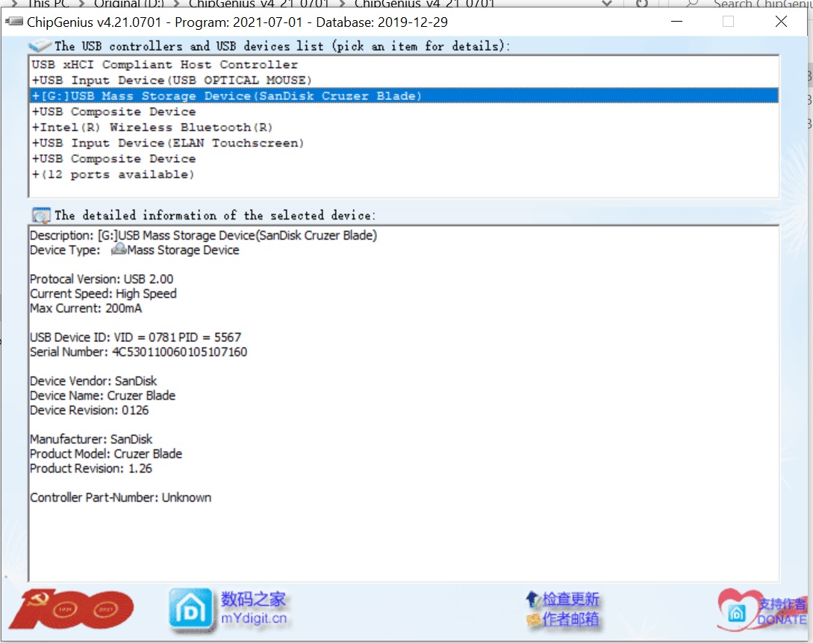
Task: Click the Product Model: Cruzer Blade line
Action: 106,454
